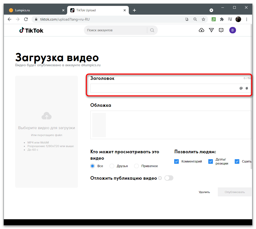Click the green music note extension icon
Viewport: 256px width, 229px height.
click(214, 19)
